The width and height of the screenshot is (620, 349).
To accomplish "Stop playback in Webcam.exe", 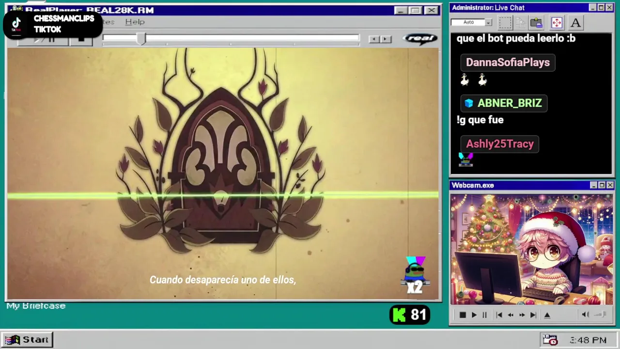I will tap(463, 315).
